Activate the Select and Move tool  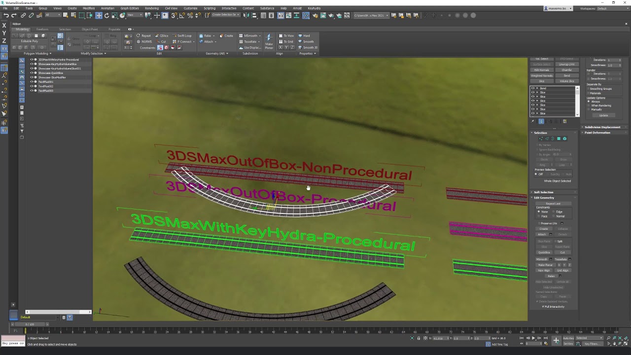point(99,15)
